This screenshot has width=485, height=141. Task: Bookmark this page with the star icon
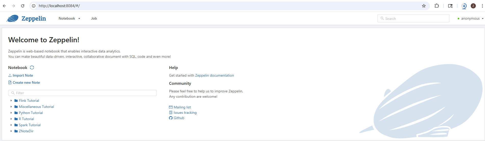(424, 6)
